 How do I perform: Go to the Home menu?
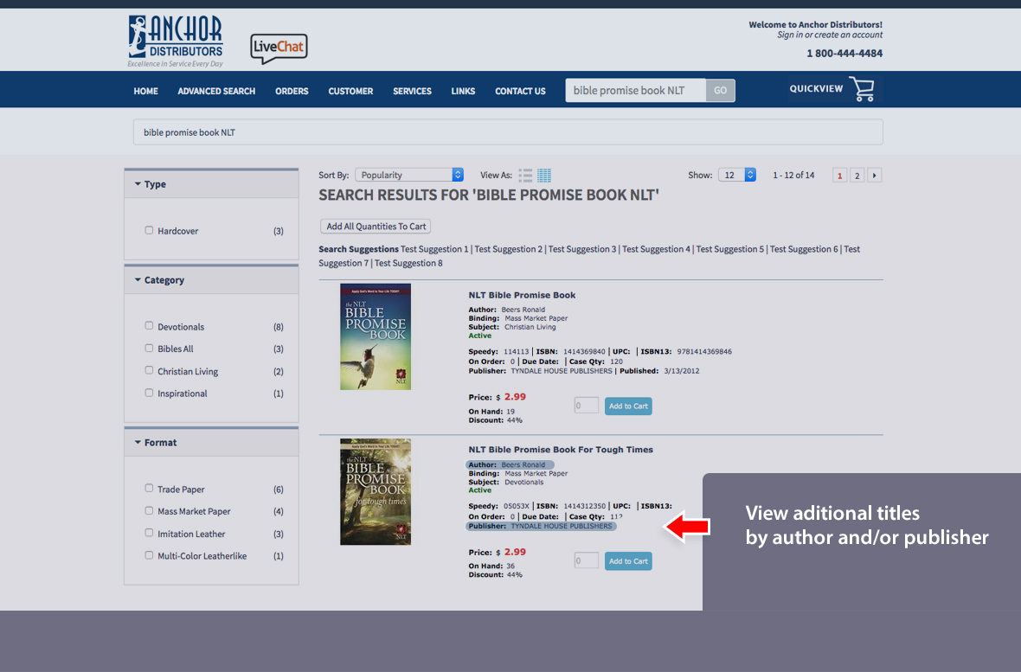[146, 91]
